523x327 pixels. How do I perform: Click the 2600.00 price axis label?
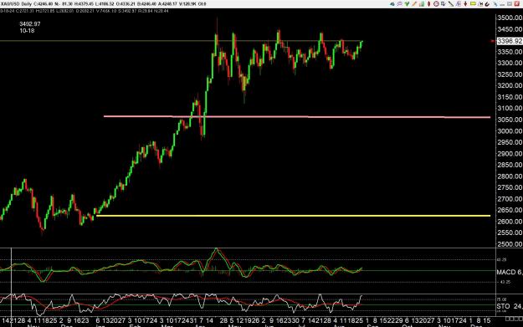[x=510, y=222]
